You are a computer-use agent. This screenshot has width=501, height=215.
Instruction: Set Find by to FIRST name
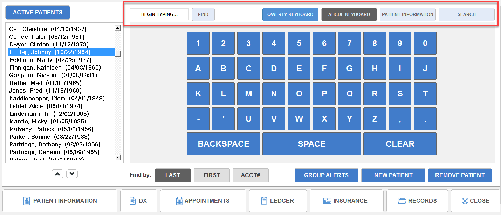click(x=212, y=175)
